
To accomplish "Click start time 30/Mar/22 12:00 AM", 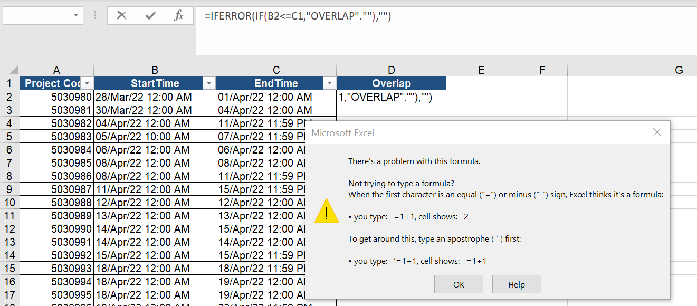I will click(155, 110).
